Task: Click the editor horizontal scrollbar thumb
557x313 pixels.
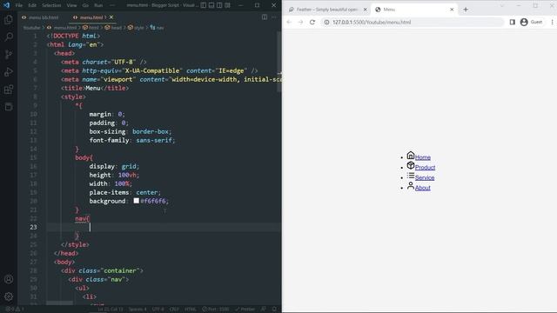Action: pyautogui.click(x=59, y=303)
